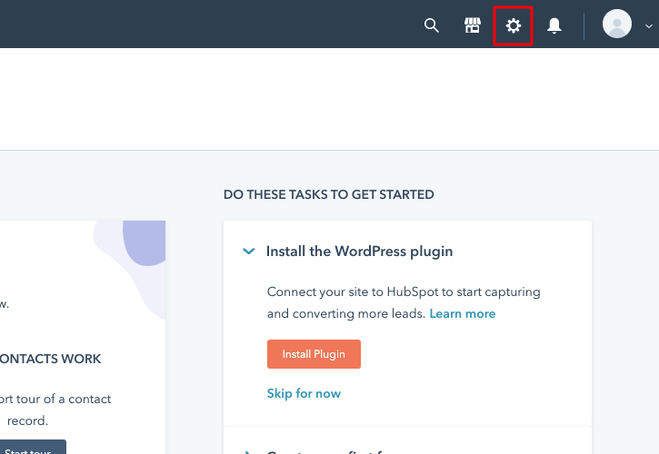Click the Contacts Work card heading
659x454 pixels.
point(51,359)
